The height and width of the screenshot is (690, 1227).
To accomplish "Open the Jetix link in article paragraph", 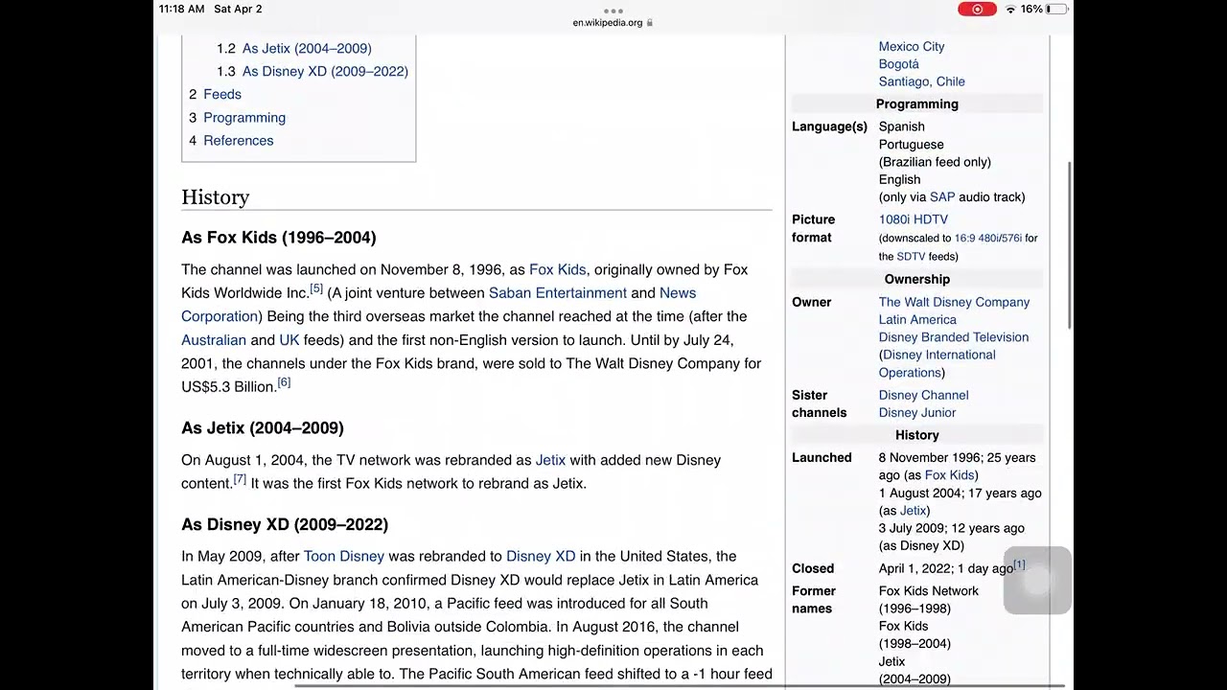I will pos(550,460).
